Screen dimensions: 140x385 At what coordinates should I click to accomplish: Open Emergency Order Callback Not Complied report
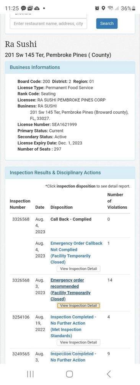tap(77, 253)
